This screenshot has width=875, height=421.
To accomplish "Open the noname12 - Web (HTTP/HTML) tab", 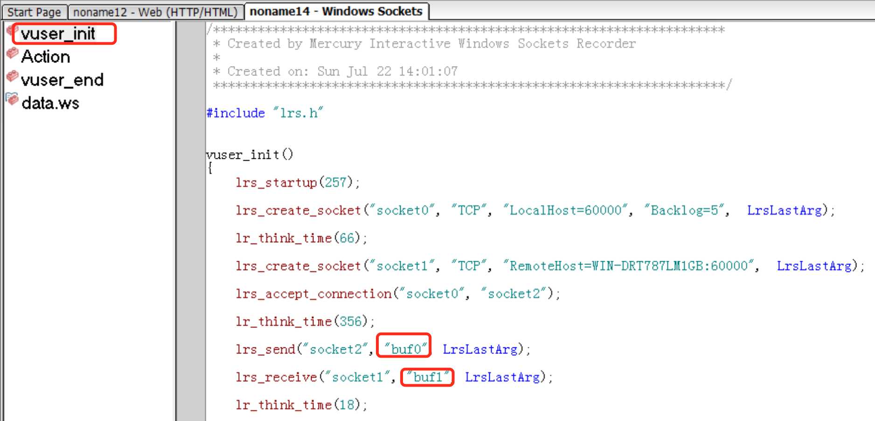I will click(x=155, y=12).
